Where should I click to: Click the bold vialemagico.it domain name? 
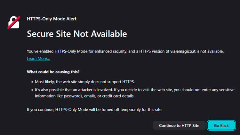pyautogui.click(x=183, y=51)
